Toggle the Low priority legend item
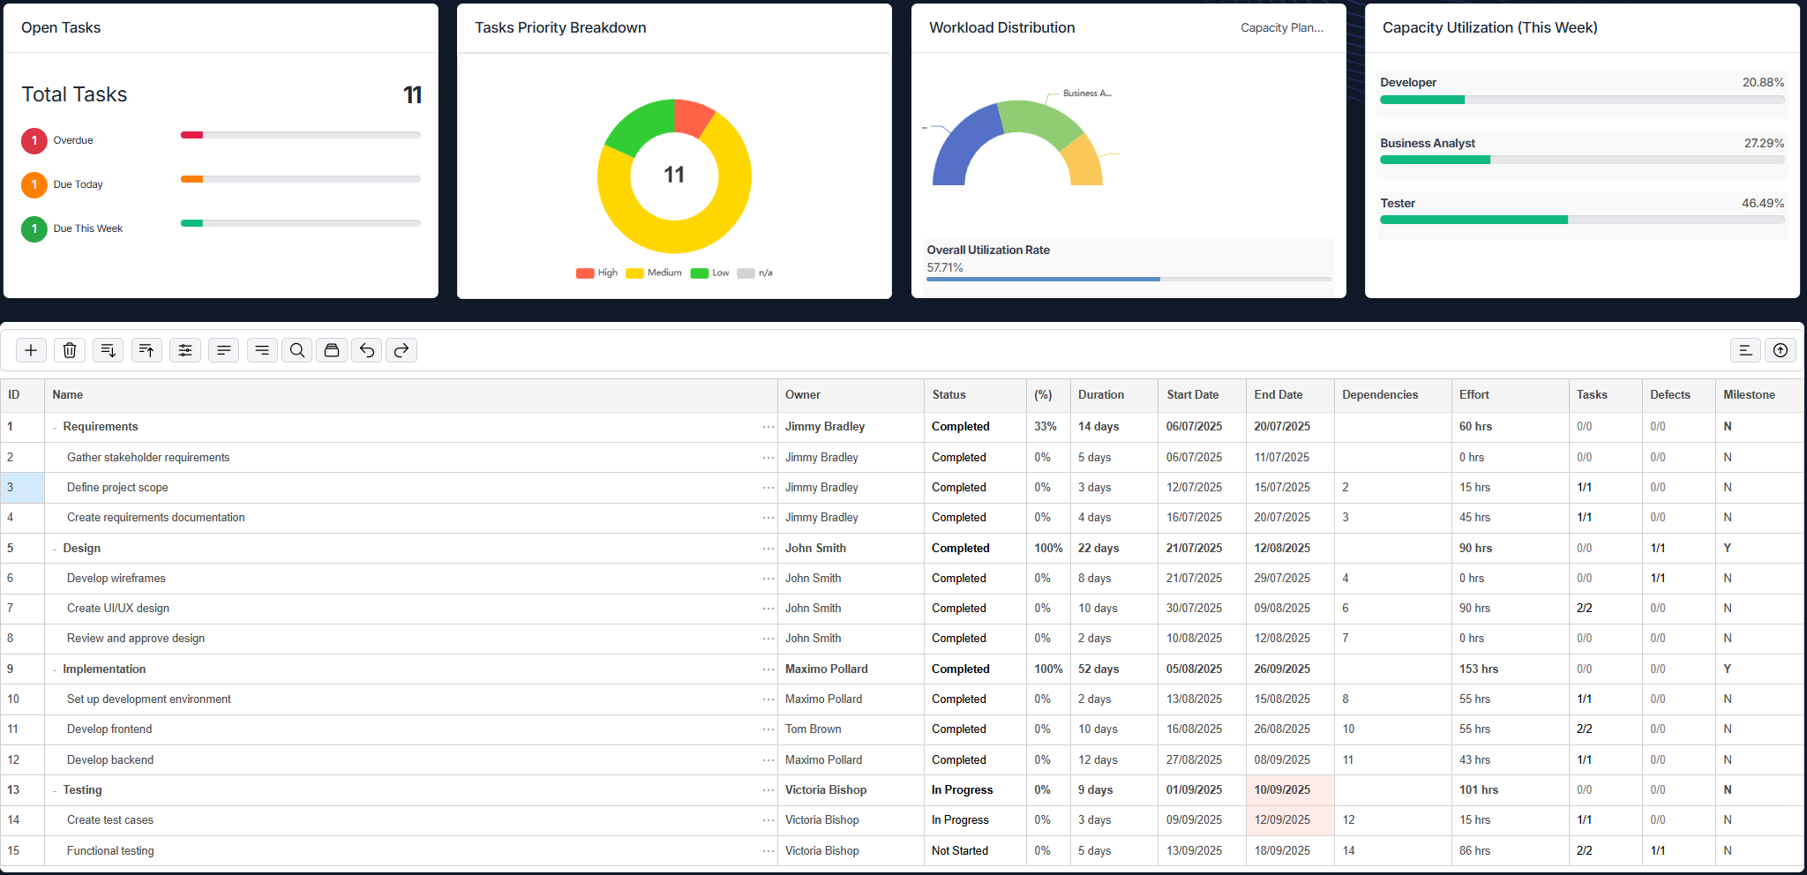1807x875 pixels. [x=710, y=273]
